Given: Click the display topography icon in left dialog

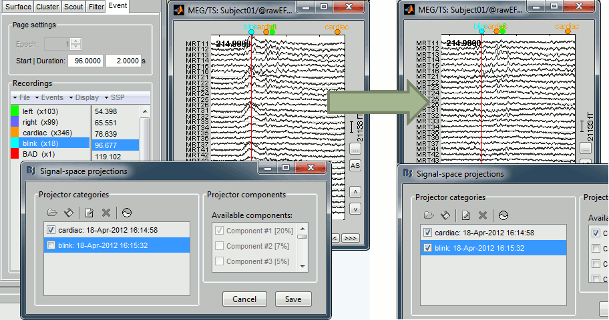Looking at the screenshot, I should (127, 213).
